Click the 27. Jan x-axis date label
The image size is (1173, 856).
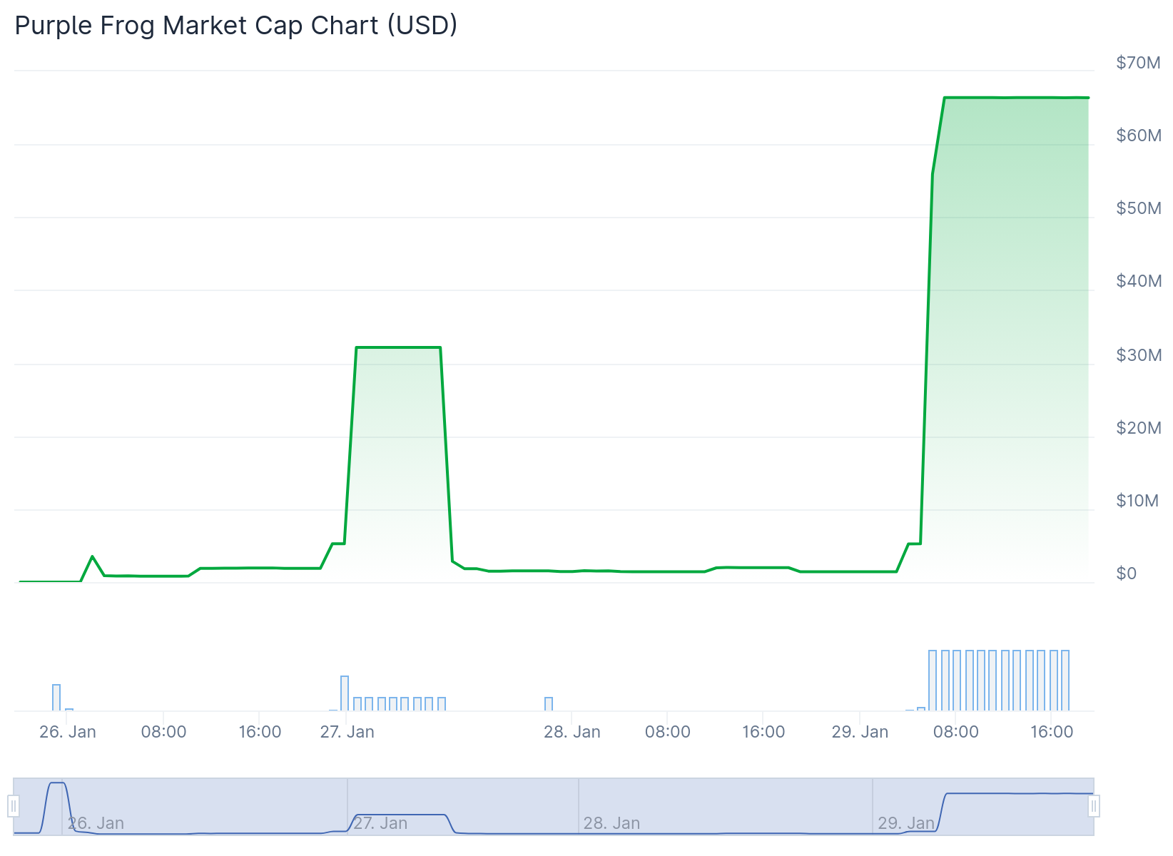pyautogui.click(x=347, y=732)
